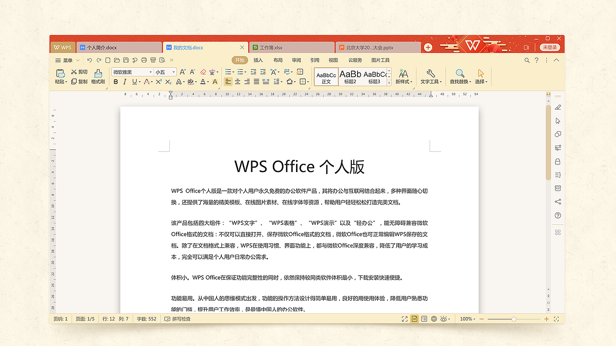Click the help question mark in ribbon

[537, 61]
